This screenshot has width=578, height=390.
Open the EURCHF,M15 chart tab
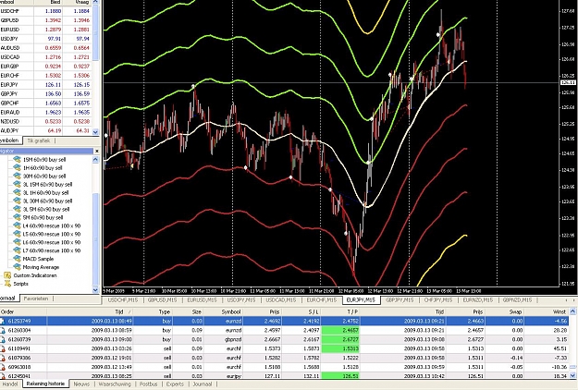[x=322, y=300]
